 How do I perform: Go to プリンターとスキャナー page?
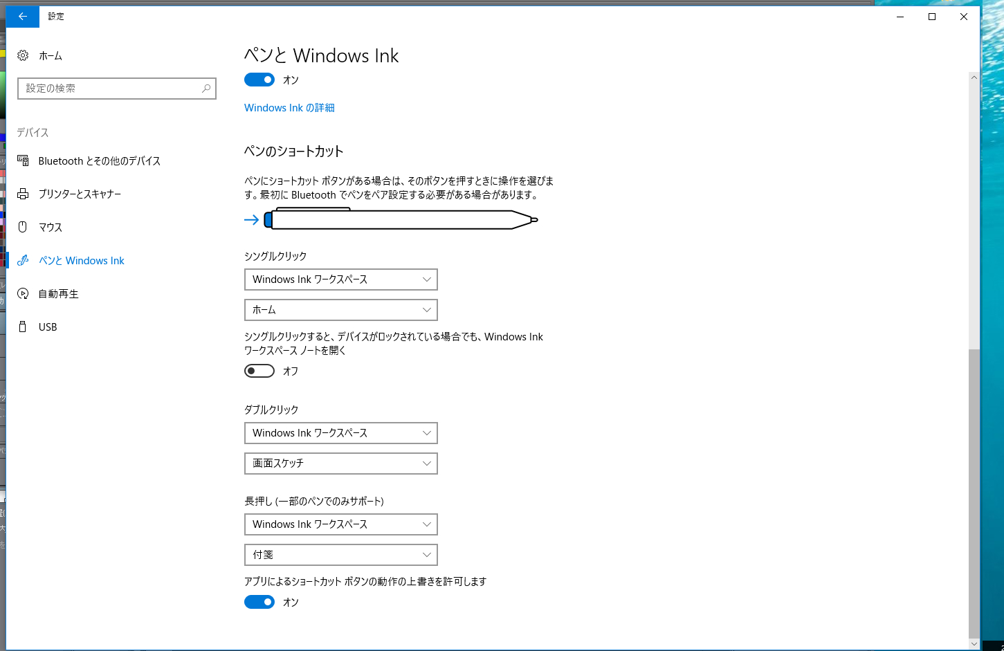[x=80, y=194]
